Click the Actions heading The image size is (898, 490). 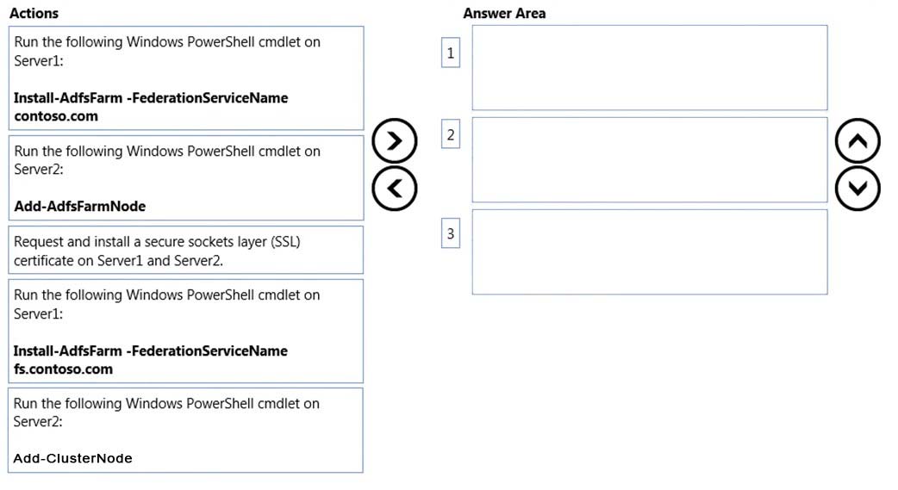pyautogui.click(x=34, y=13)
